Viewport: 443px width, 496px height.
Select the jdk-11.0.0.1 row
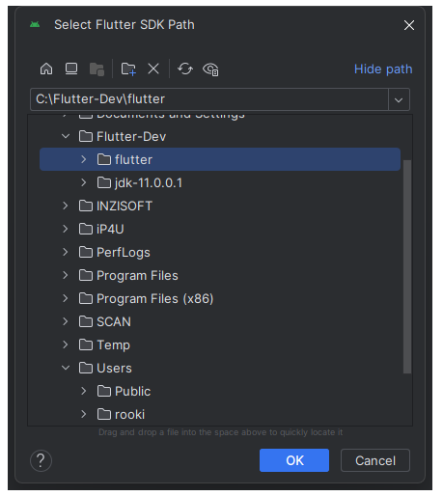point(220,182)
